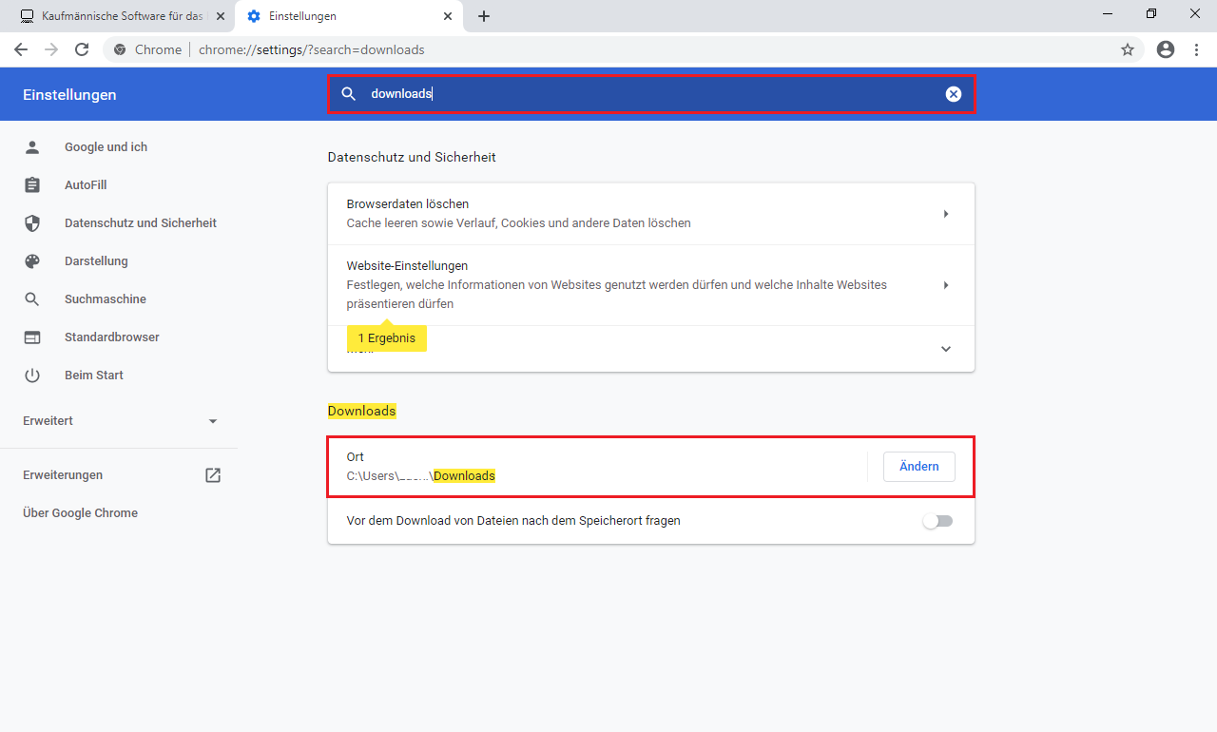Click into the settings search field
This screenshot has width=1217, height=732.
[647, 94]
